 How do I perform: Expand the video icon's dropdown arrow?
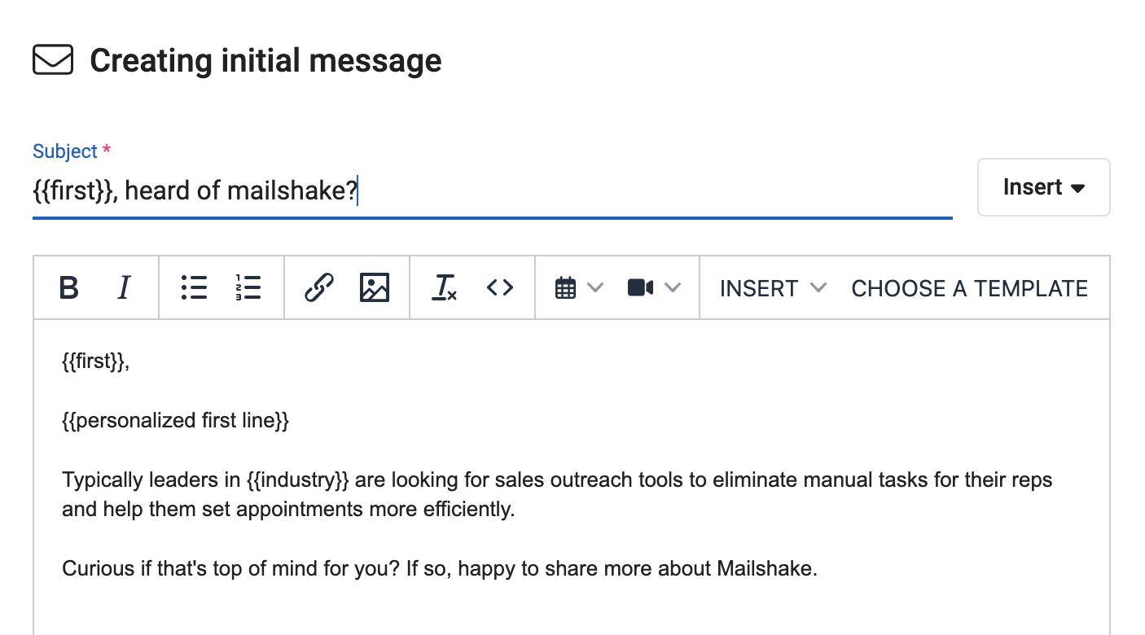tap(673, 287)
